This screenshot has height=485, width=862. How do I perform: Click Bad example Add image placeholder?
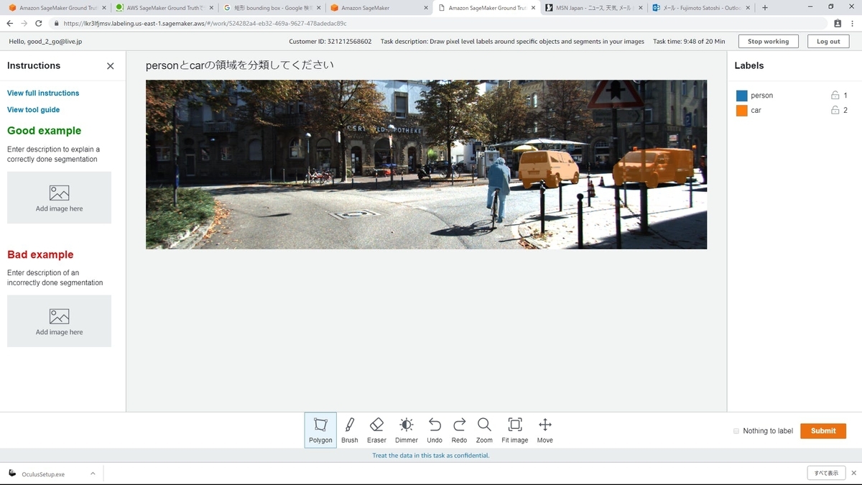(59, 321)
